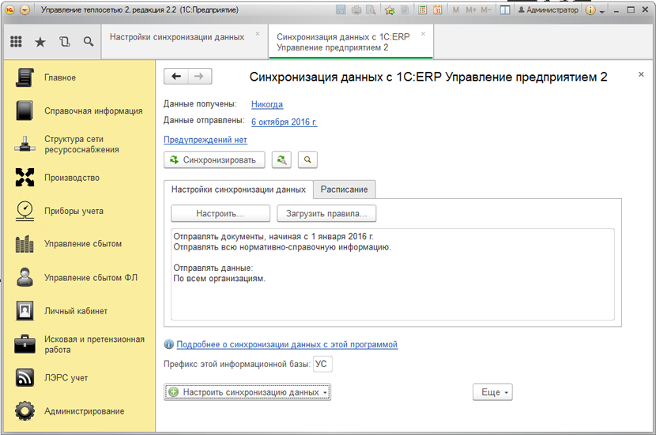Open the info icon in title bar

click(590, 10)
